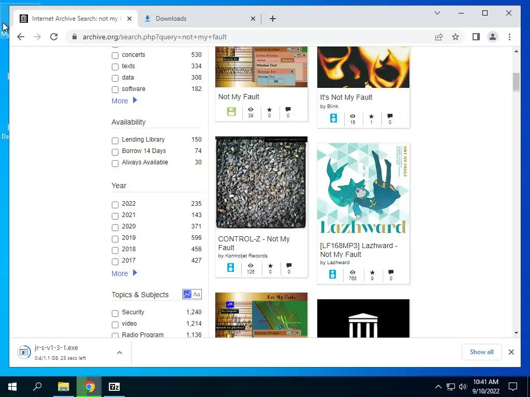Reload the archive.org page
Viewport: 530px width, 397px height.
click(54, 37)
